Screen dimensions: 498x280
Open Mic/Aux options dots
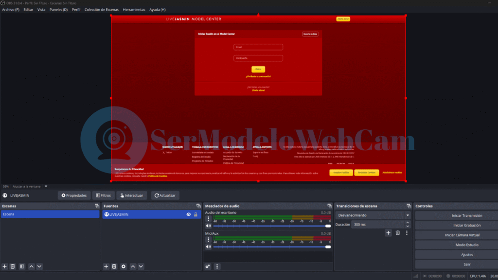pos(208,240)
